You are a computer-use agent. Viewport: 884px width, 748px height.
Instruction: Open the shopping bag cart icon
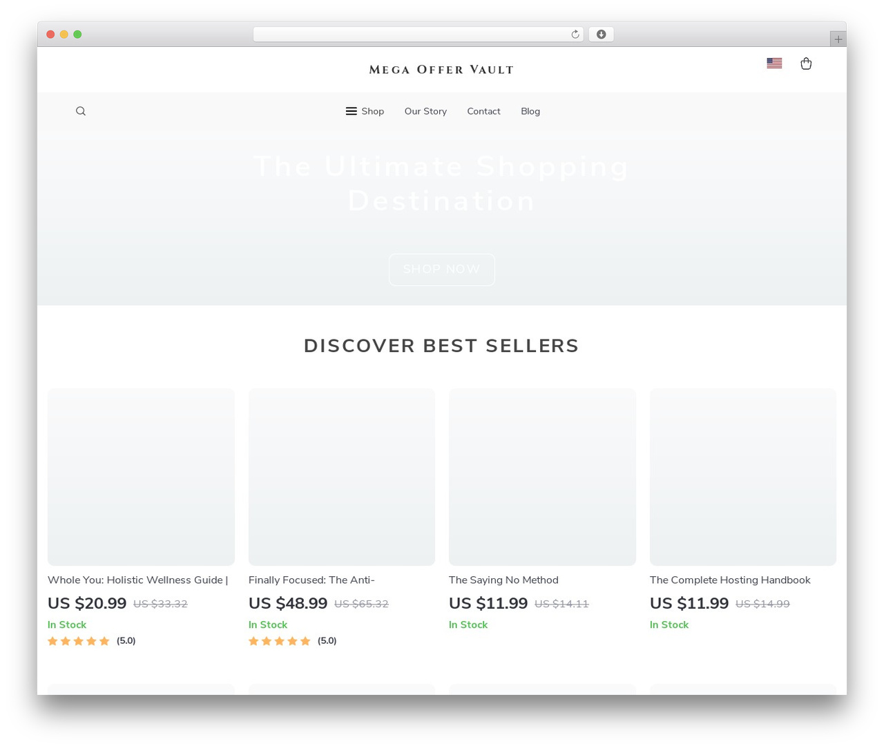click(806, 63)
